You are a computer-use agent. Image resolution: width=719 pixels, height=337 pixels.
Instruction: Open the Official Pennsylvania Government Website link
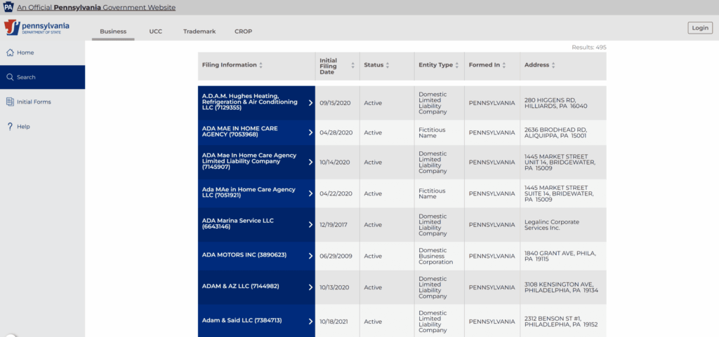pyautogui.click(x=96, y=8)
